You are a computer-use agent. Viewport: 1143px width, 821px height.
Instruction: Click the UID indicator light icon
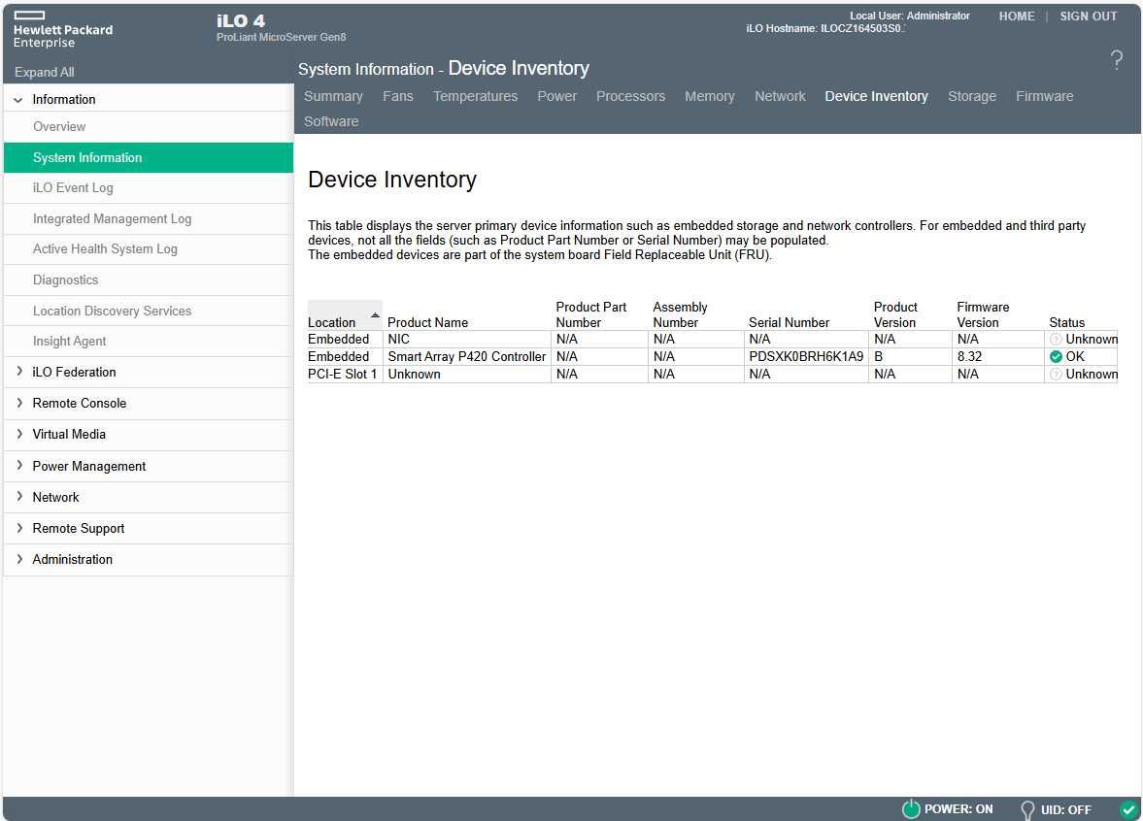coord(1027,810)
